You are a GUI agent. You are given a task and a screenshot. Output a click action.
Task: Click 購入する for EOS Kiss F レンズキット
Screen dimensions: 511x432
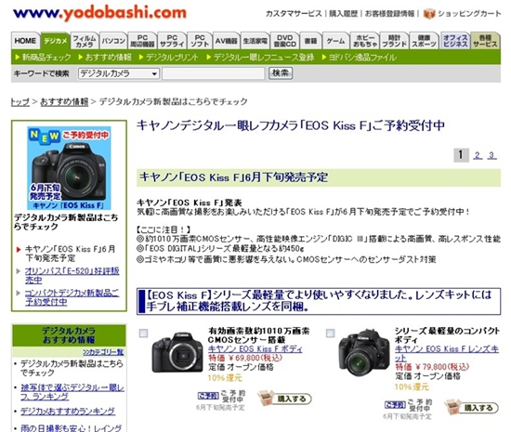pyautogui.click(x=478, y=408)
